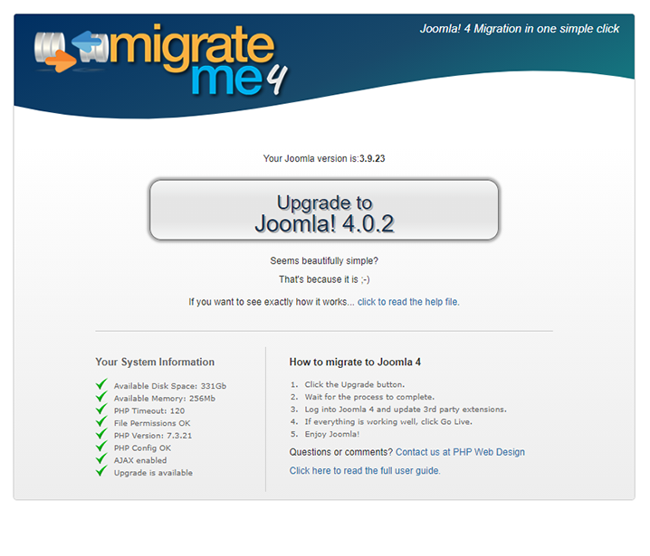Click 'Seems beautifully simple?' text

[324, 260]
